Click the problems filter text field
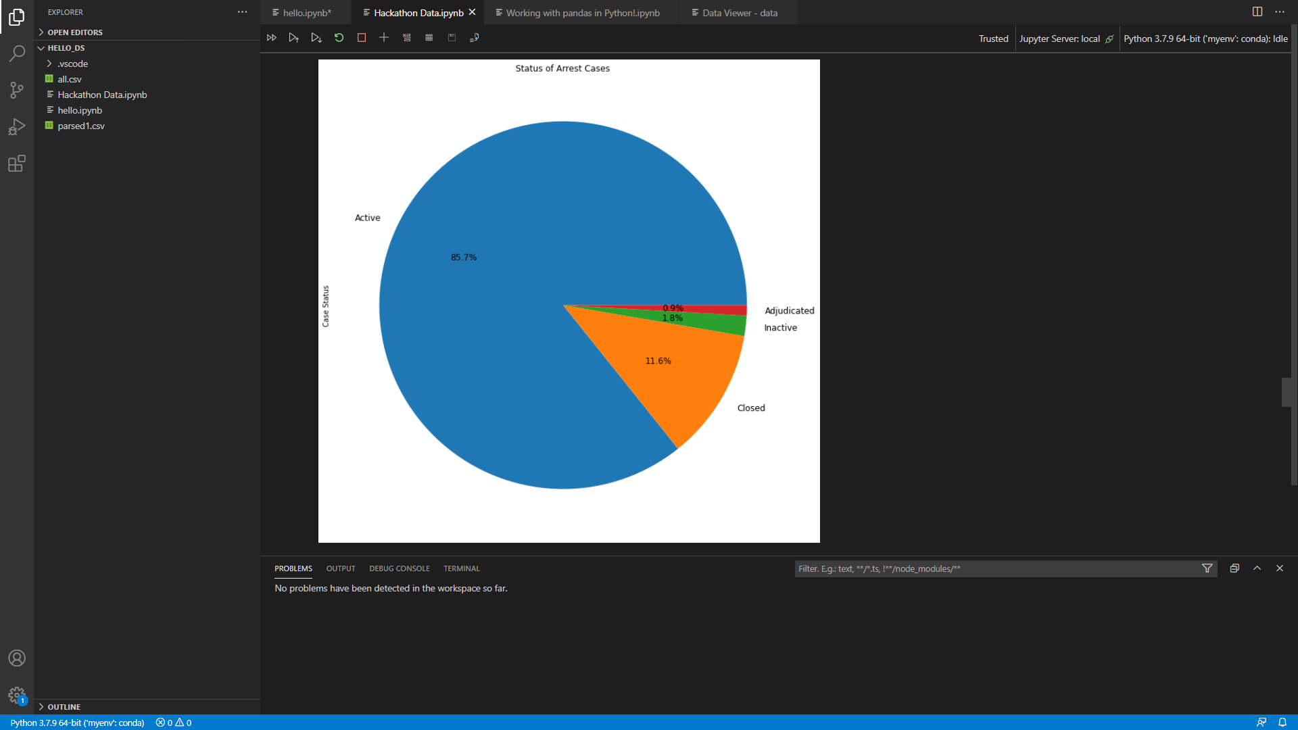The width and height of the screenshot is (1298, 730). point(994,568)
